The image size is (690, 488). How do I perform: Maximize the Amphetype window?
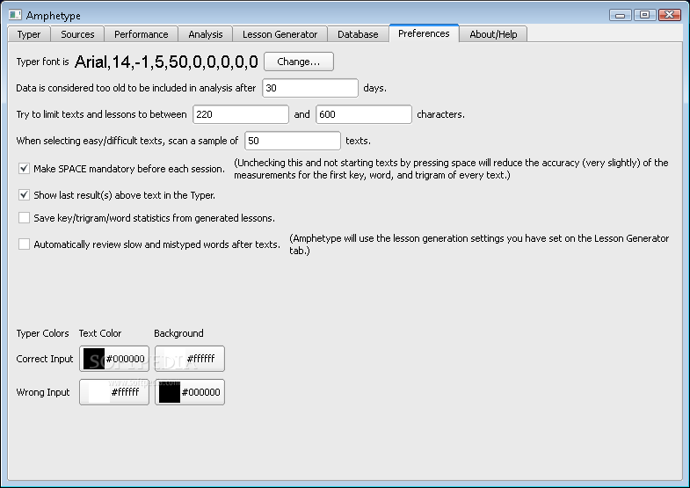[x=644, y=15]
